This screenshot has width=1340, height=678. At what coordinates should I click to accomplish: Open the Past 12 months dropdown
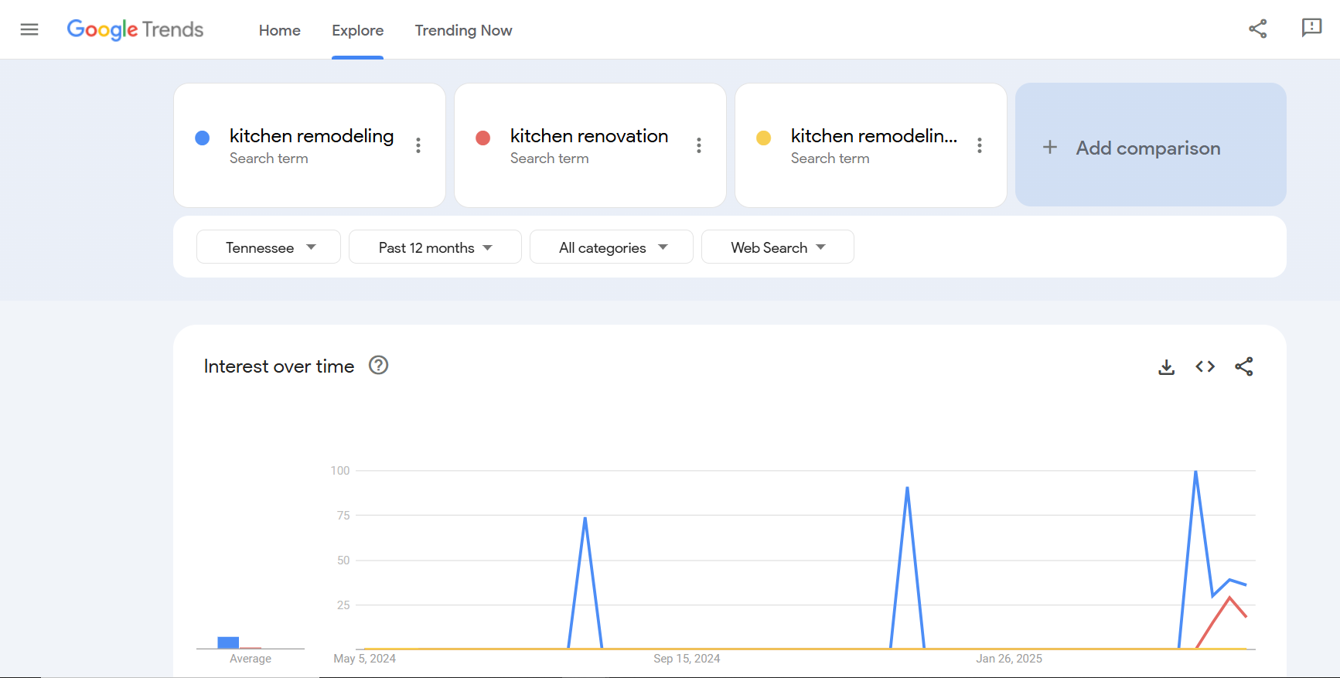point(435,247)
